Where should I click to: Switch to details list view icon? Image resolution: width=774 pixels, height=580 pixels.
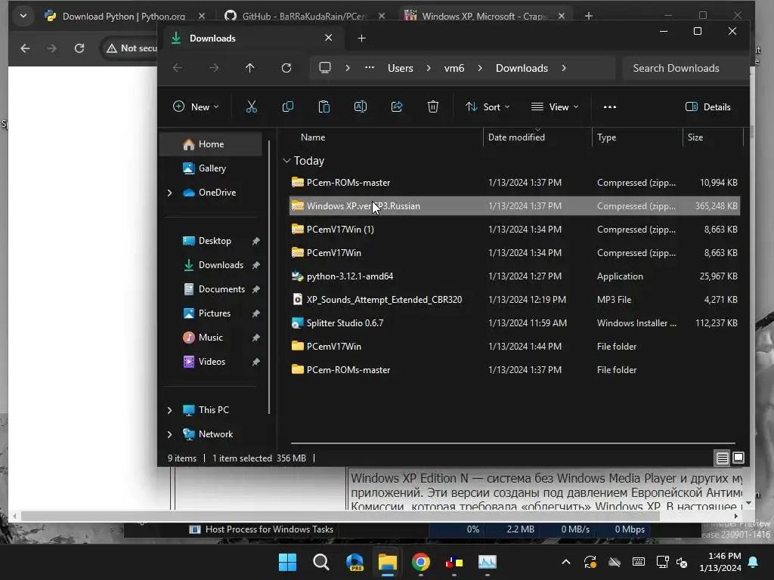pyautogui.click(x=722, y=458)
